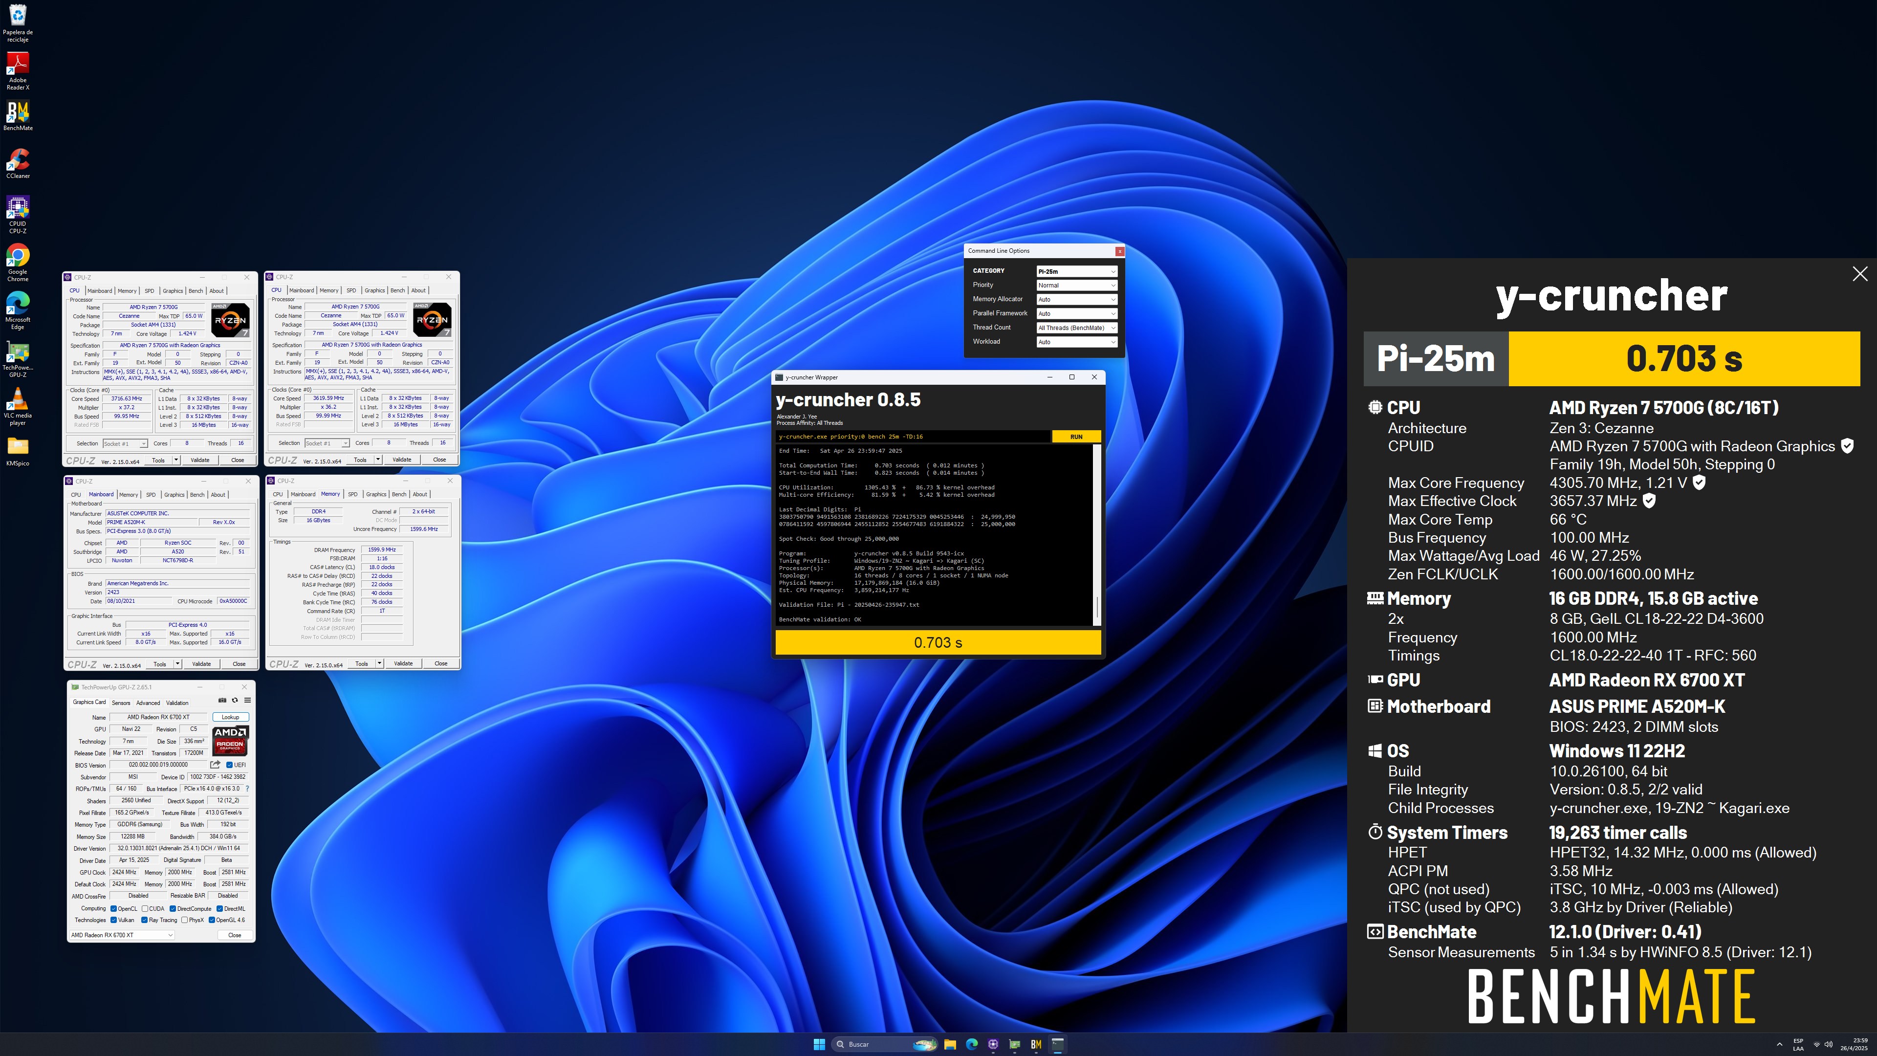Viewport: 1877px width, 1056px height.
Task: Click the Buscar search box on taskbar
Action: [x=885, y=1044]
